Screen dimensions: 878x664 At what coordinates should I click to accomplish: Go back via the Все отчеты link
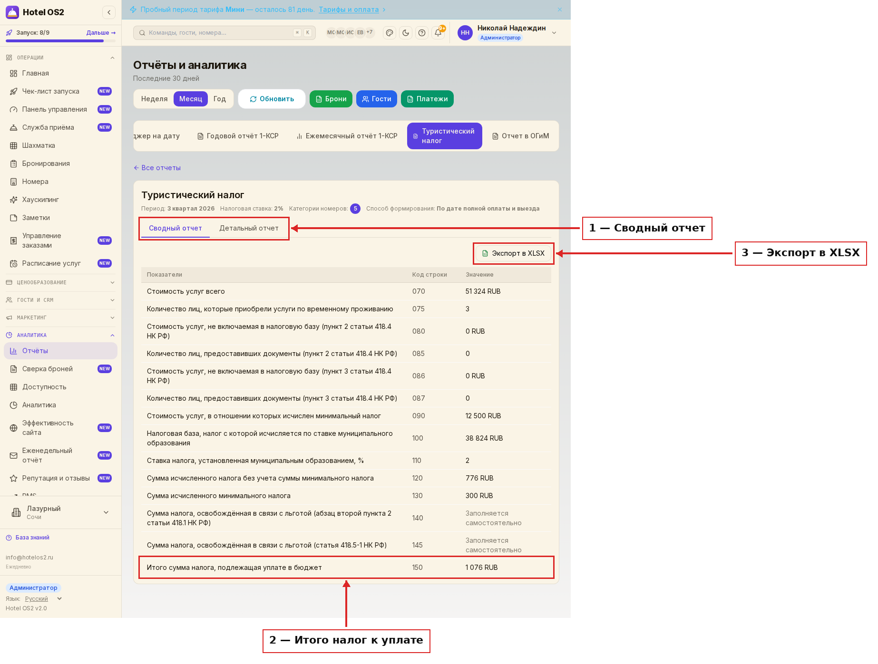pyautogui.click(x=157, y=168)
